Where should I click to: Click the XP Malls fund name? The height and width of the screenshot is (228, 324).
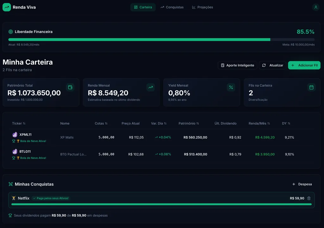pyautogui.click(x=67, y=137)
